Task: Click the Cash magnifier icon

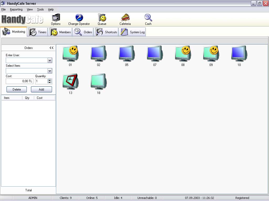Action: click(x=148, y=18)
